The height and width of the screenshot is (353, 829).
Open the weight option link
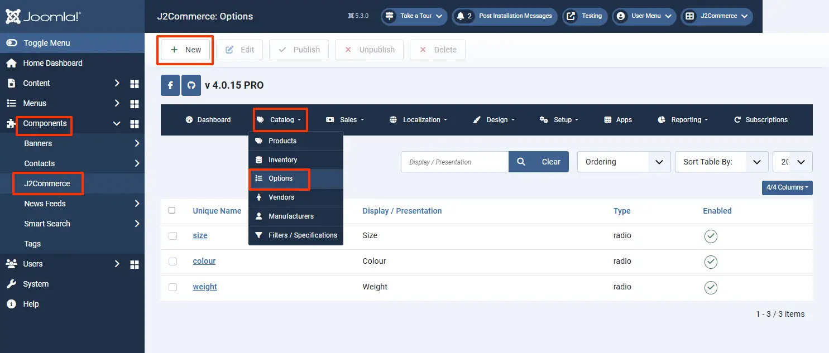point(205,287)
